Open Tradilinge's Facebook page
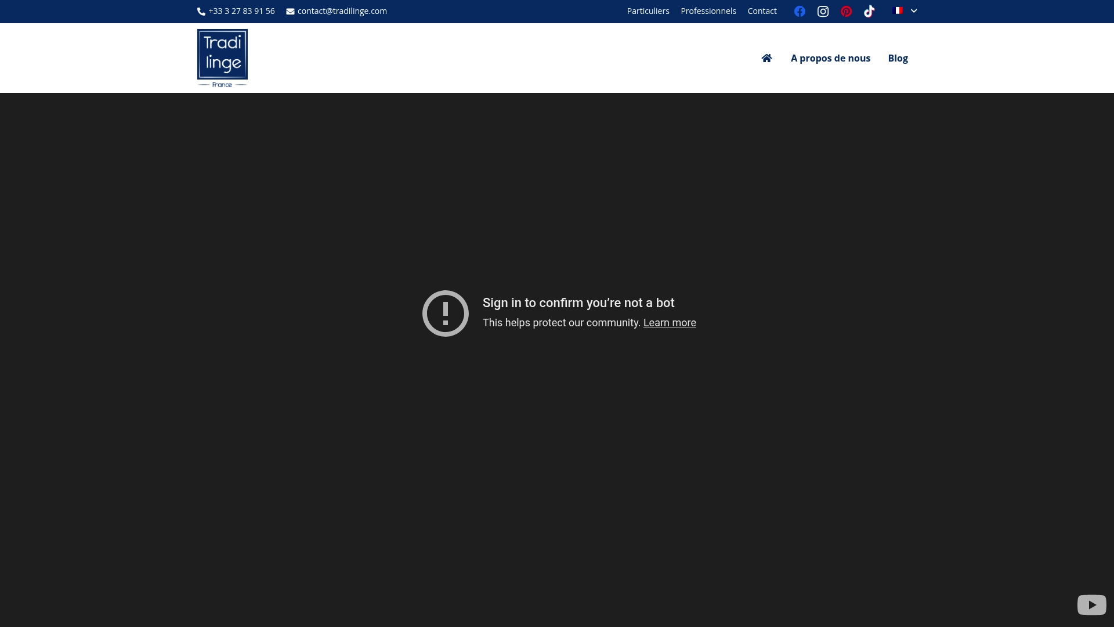The image size is (1114, 627). [800, 11]
